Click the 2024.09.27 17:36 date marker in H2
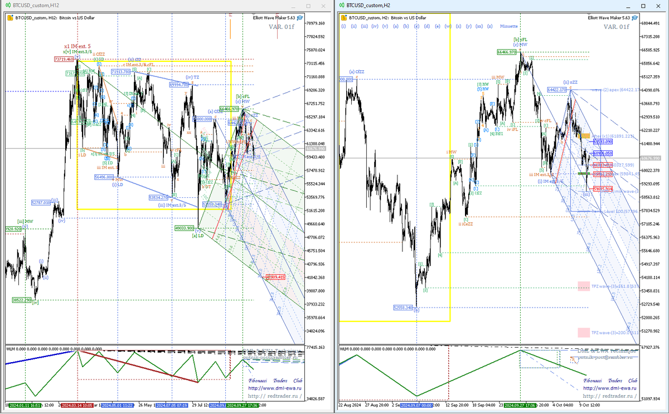Viewport: 669px width, 414px height. [520, 406]
